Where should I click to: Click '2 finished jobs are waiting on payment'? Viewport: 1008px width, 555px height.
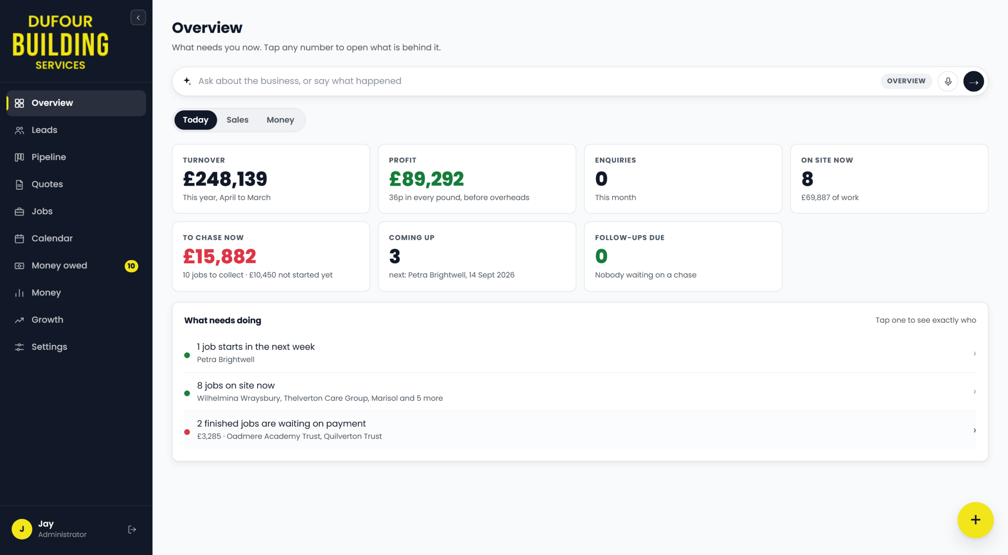click(281, 424)
